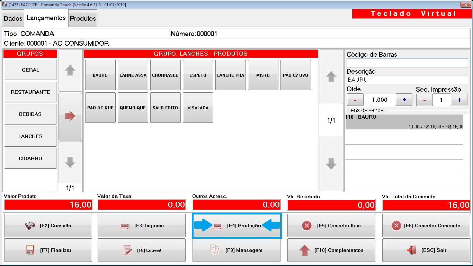Click the up arrow icon on F10 Complementos
Viewport: 473px width, 266px height.
(304, 250)
